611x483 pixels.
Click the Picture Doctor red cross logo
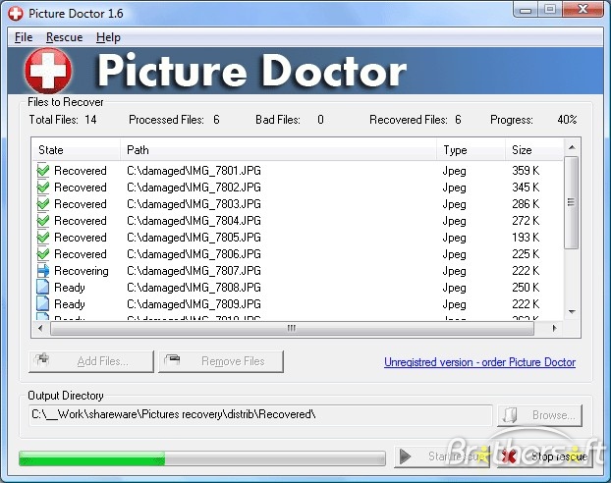point(48,71)
